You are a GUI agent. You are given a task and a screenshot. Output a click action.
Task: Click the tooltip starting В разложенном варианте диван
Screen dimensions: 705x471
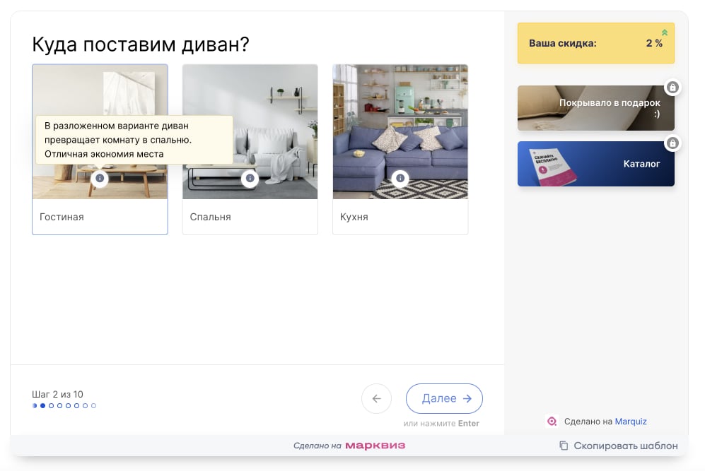point(134,140)
